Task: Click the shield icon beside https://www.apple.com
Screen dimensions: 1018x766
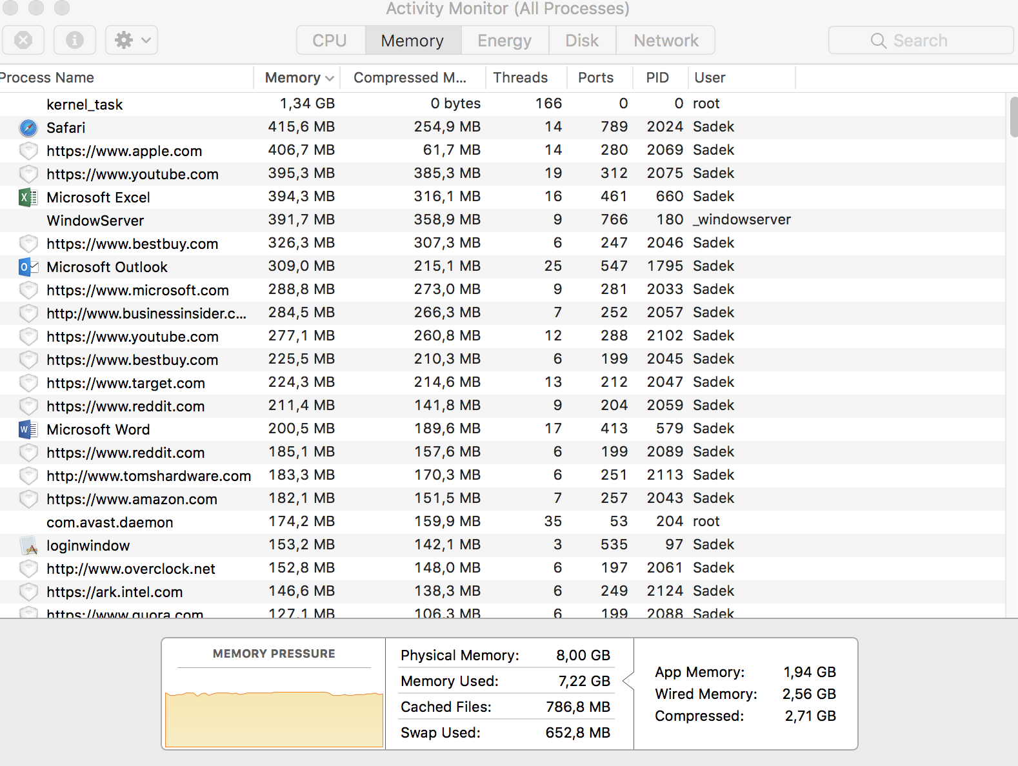Action: [x=28, y=151]
